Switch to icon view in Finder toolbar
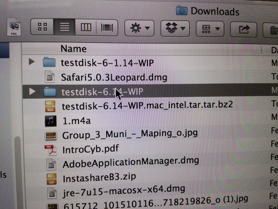 42,27
